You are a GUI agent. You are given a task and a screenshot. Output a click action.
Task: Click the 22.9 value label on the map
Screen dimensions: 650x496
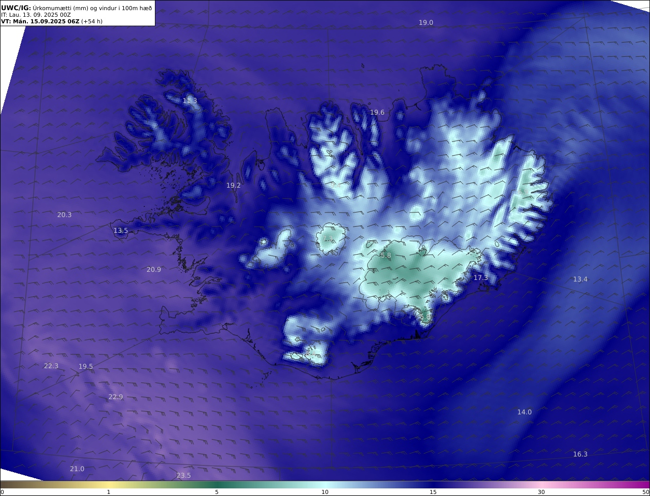pyautogui.click(x=115, y=397)
